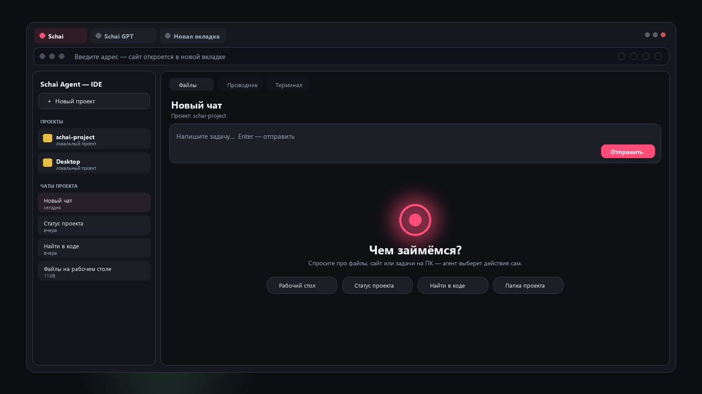Select the Файлы tab
702x394 pixels.
tap(191, 85)
